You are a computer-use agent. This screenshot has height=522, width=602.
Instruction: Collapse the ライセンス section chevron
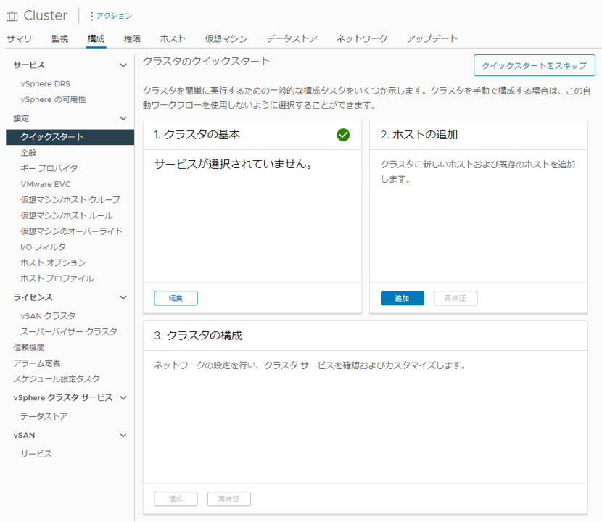(x=123, y=297)
